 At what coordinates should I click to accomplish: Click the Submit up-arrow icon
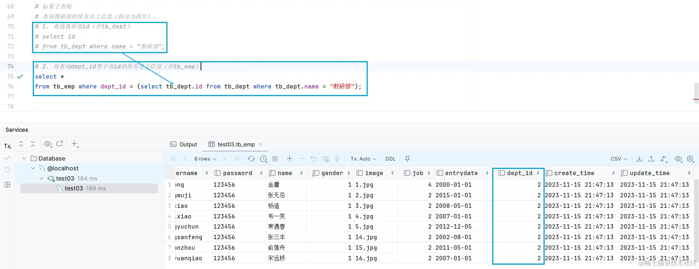click(x=337, y=159)
